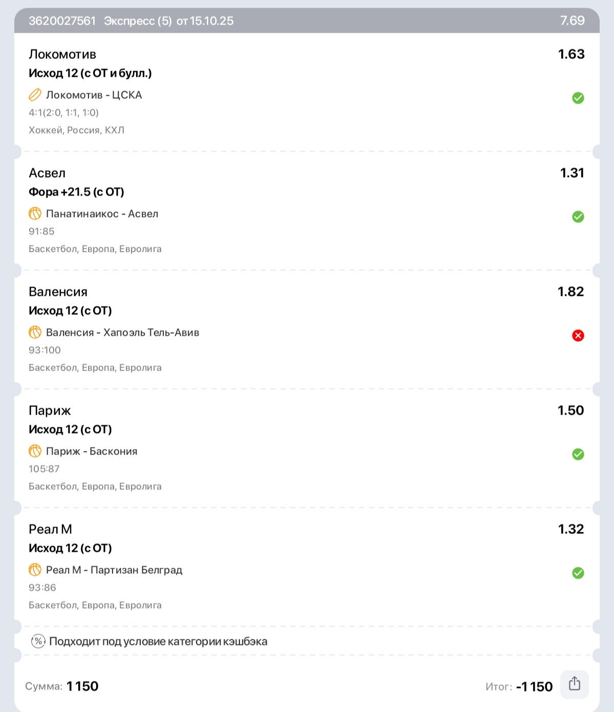Click the green win checkmark for Асвел
Screen dimensions: 614x712
pyautogui.click(x=578, y=217)
